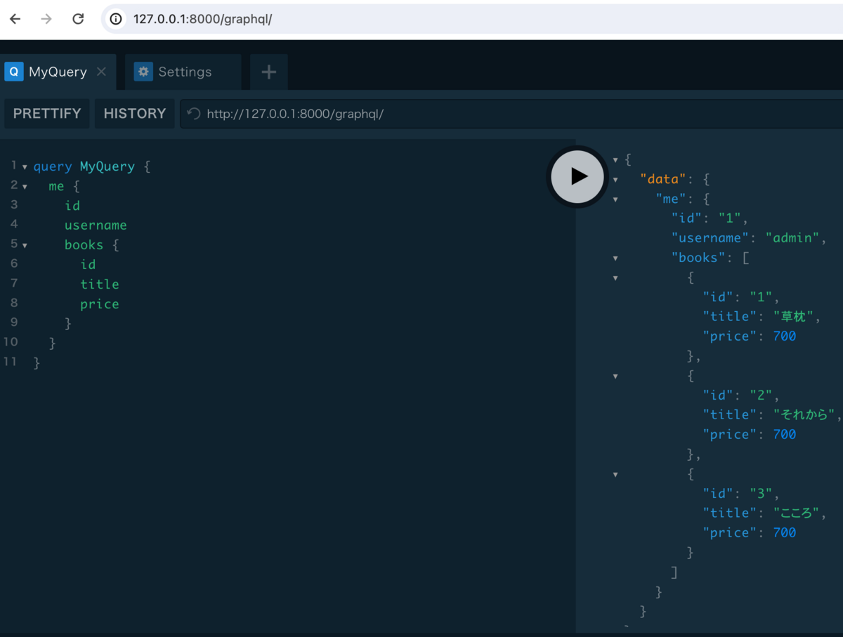
Task: Click the PRETTIFY button
Action: tap(47, 113)
